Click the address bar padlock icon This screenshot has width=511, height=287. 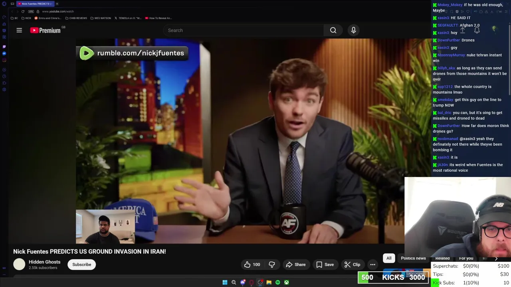[38, 12]
